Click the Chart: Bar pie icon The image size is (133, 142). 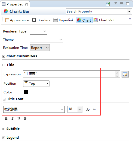tap(6, 11)
